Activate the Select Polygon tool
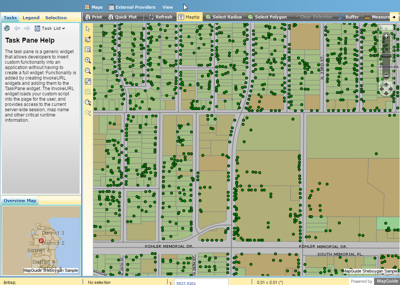The image size is (400, 285). tap(267, 17)
